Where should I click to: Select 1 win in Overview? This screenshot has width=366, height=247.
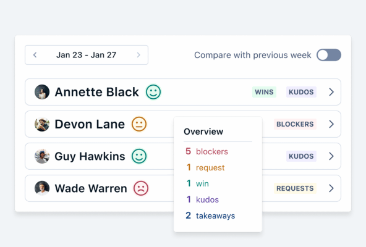click(197, 183)
